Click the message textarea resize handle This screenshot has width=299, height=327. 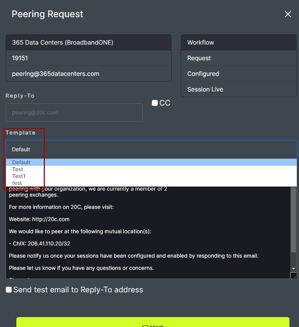[x=293, y=276]
